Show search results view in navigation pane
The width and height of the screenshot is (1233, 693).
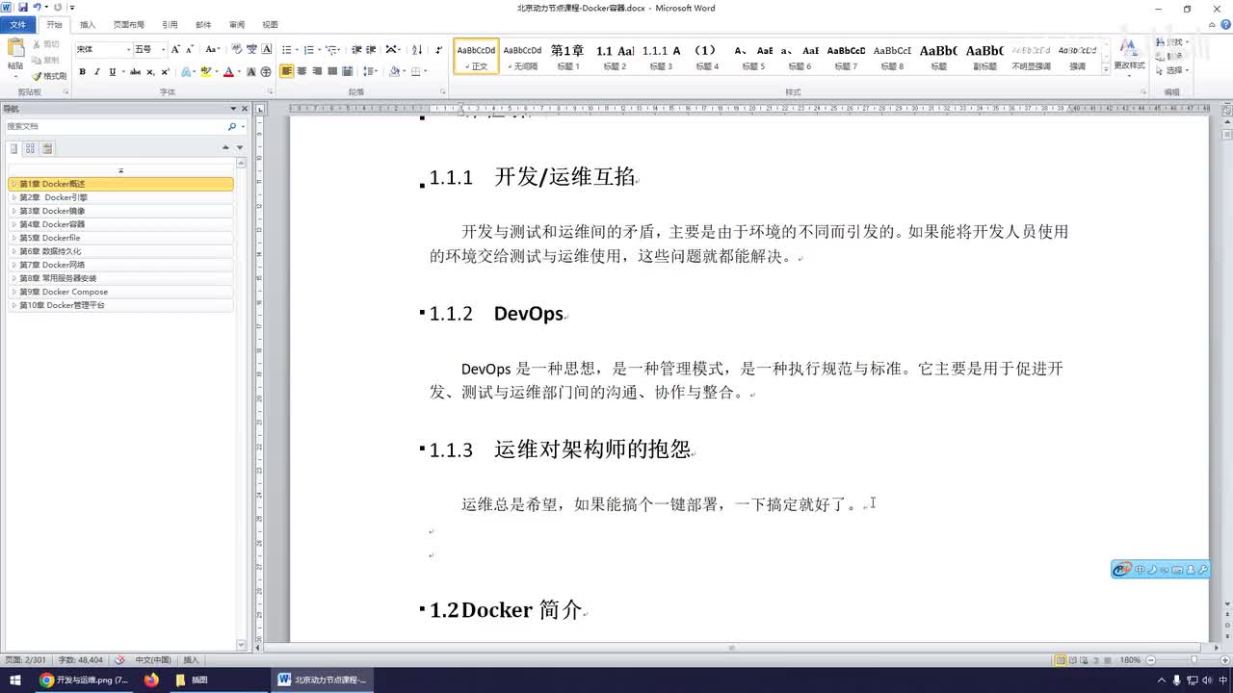point(46,148)
